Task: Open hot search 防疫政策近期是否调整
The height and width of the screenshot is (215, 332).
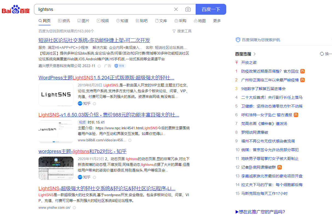Action: (x=270, y=71)
